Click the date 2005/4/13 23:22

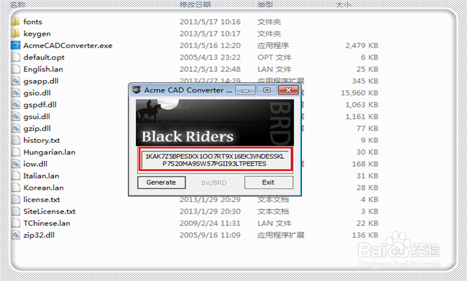[x=210, y=57]
